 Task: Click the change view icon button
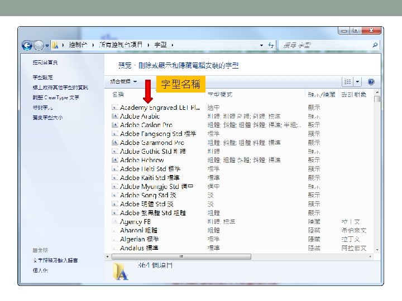[347, 81]
